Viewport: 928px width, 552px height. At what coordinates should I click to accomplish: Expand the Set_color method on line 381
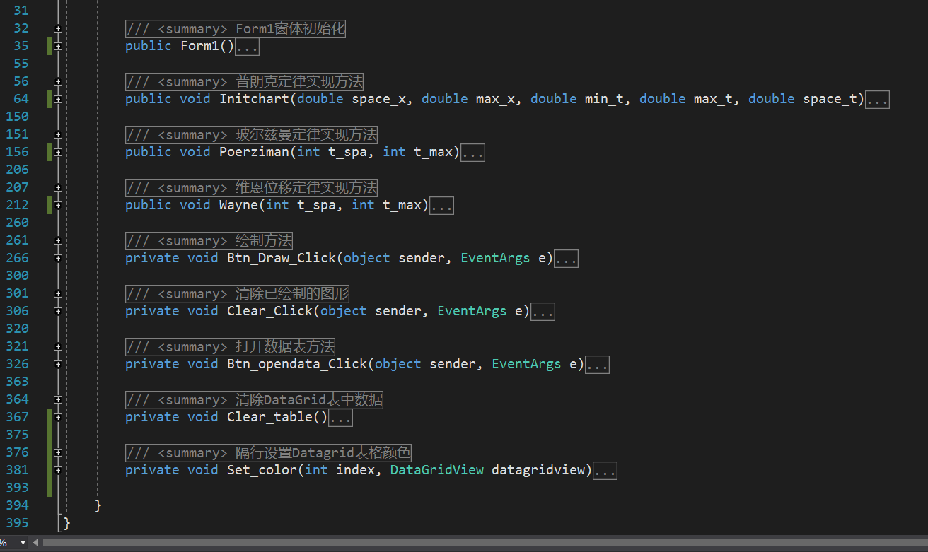click(57, 471)
